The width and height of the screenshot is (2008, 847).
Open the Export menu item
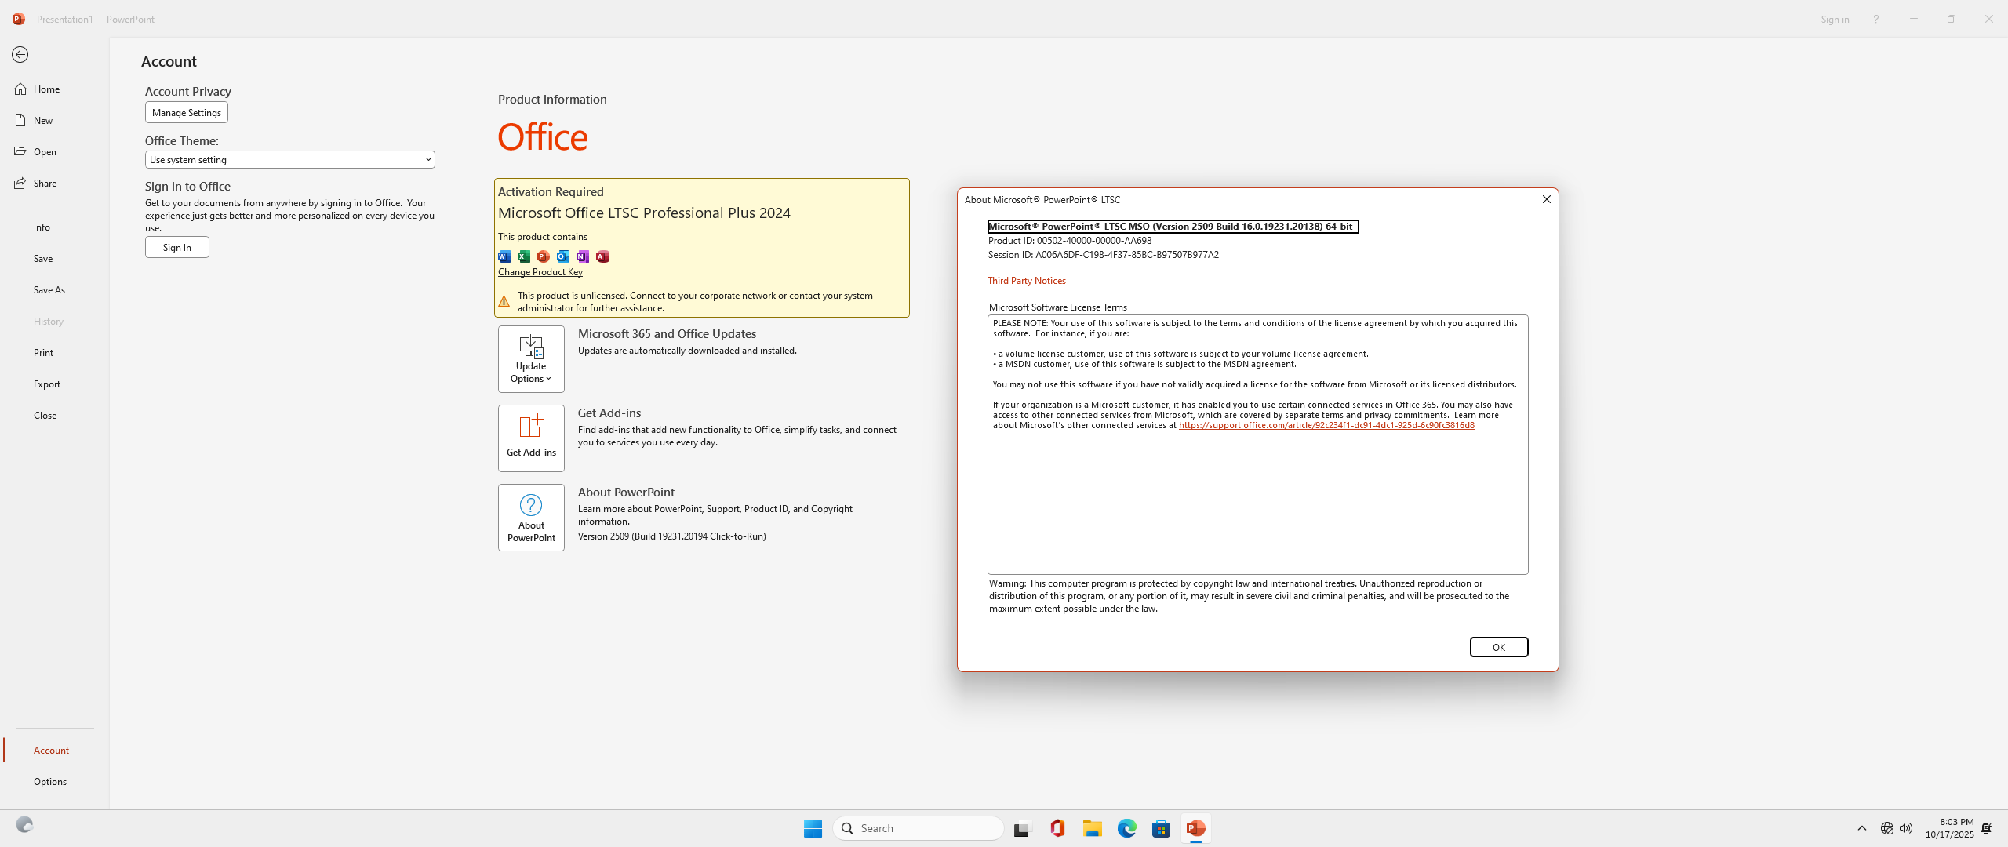[47, 384]
